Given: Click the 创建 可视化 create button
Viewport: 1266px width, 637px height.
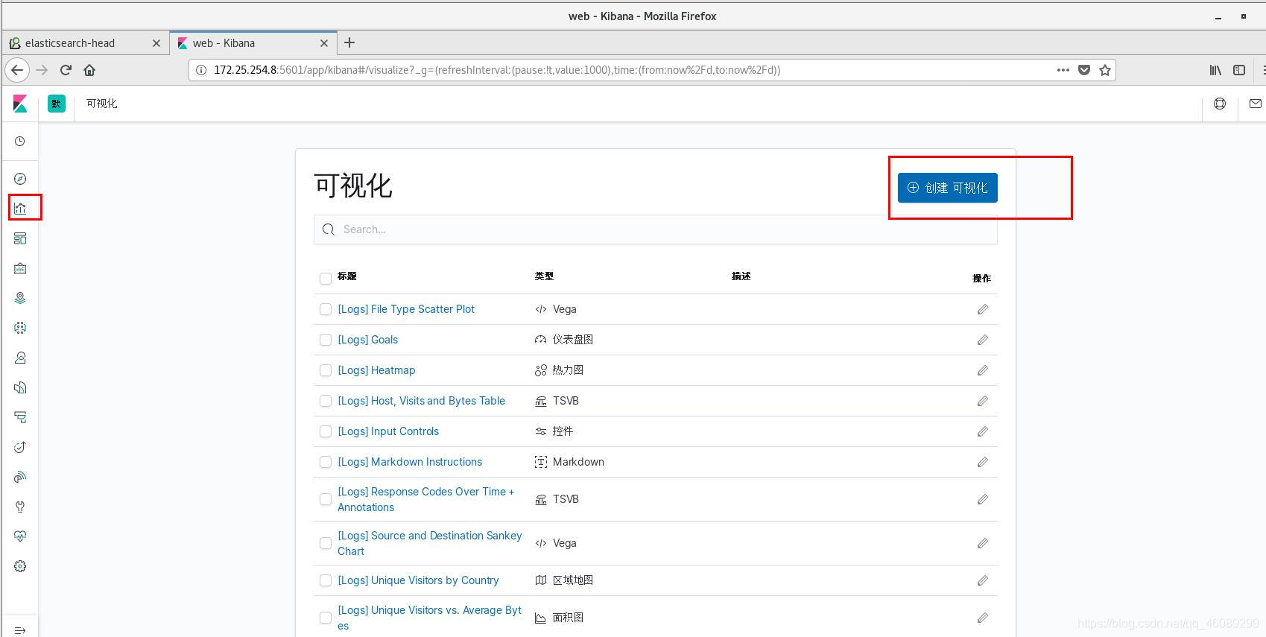Looking at the screenshot, I should (947, 188).
